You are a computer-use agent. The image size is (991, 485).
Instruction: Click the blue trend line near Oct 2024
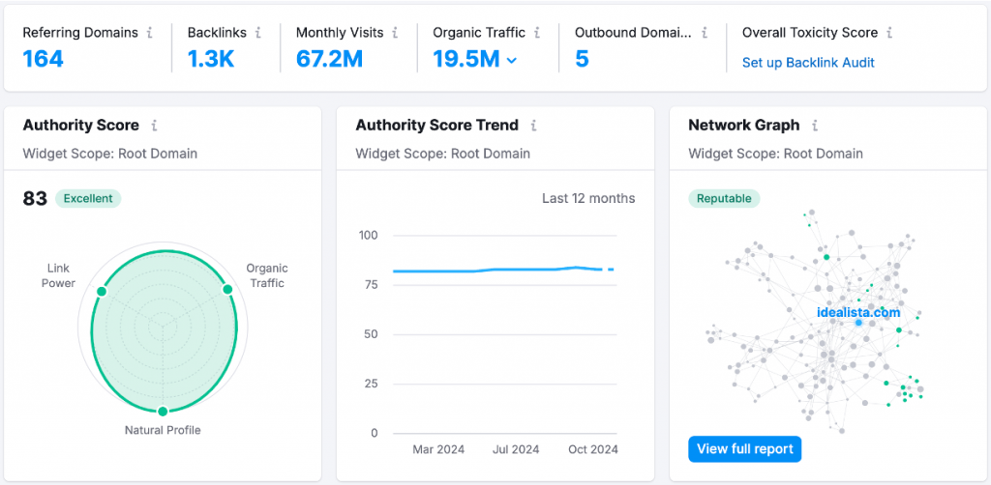(x=578, y=268)
